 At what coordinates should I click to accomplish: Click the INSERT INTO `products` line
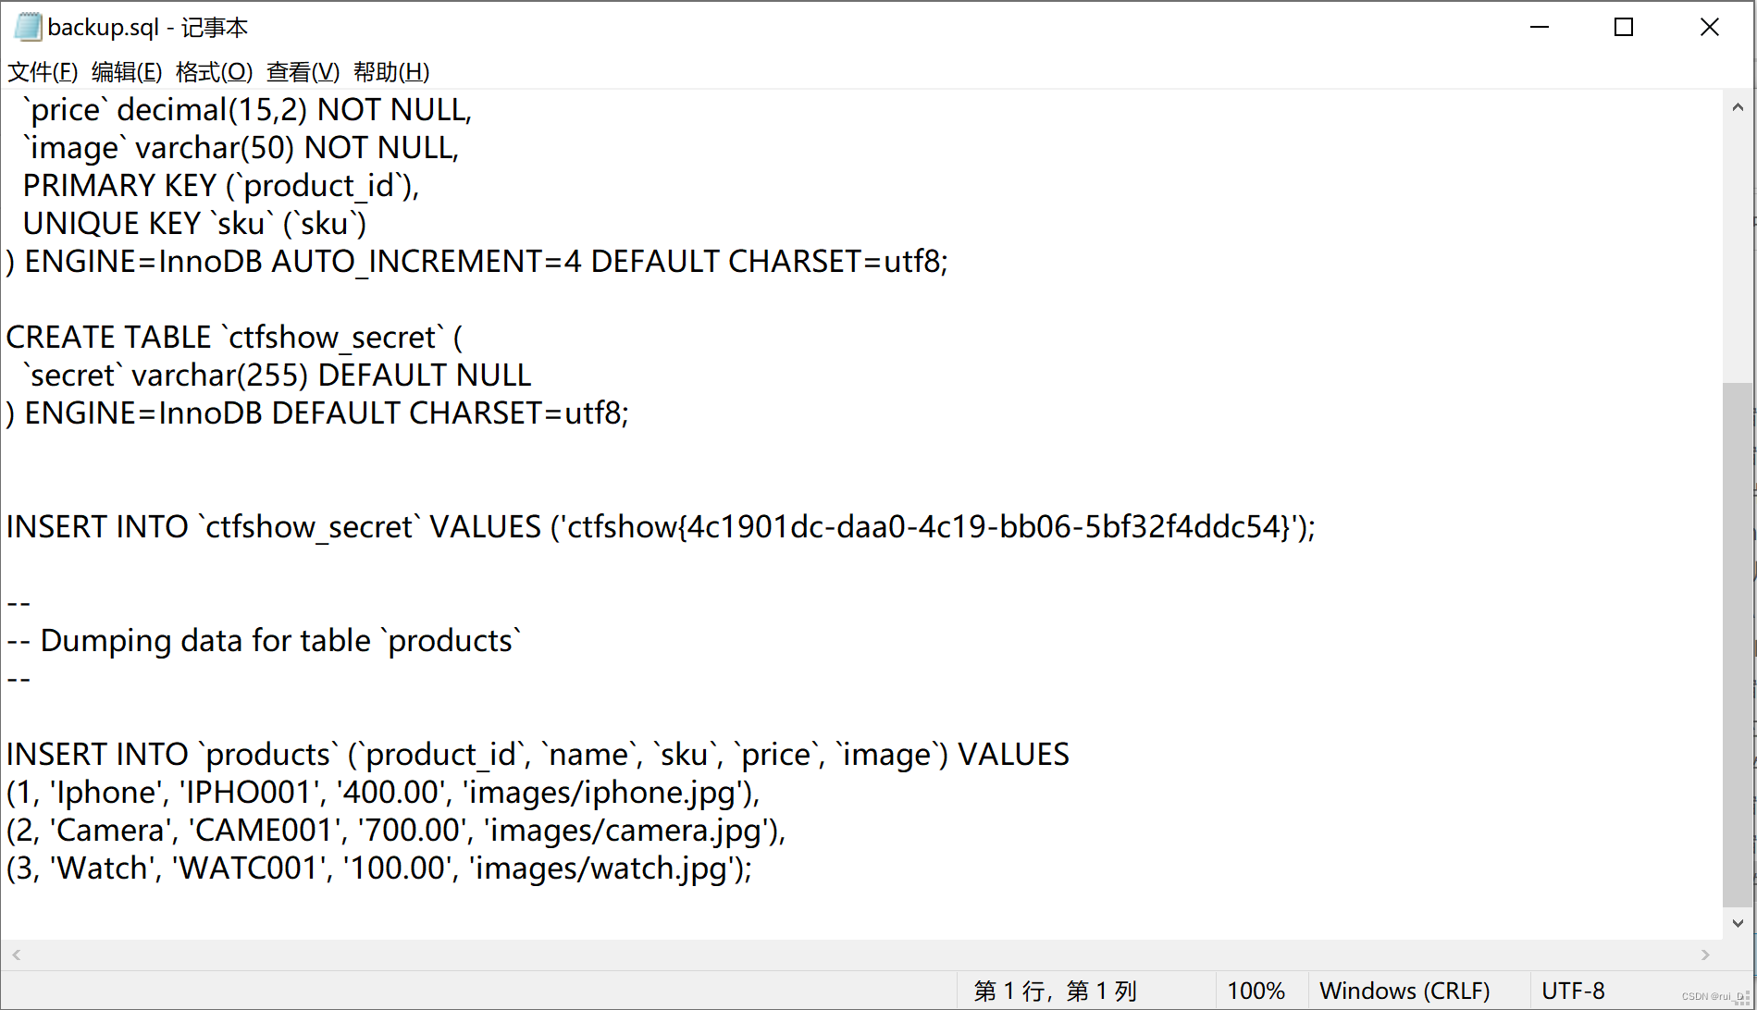coord(538,755)
